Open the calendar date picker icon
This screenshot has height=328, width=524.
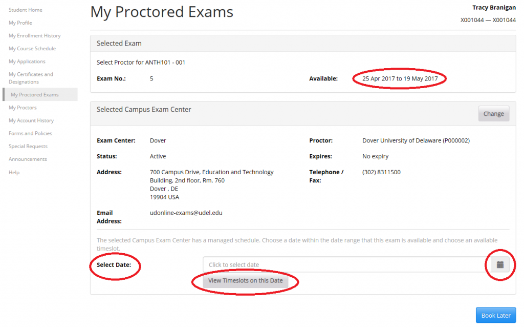(x=500, y=264)
